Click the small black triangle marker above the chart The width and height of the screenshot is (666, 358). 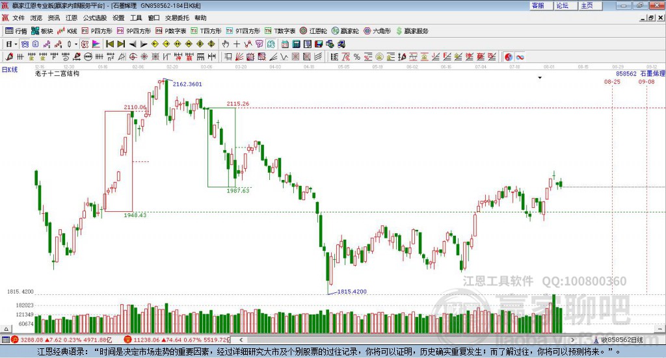[540, 77]
